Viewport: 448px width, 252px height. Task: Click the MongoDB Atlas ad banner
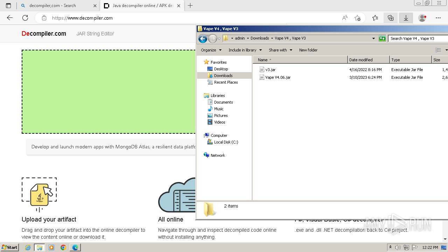pos(111,147)
